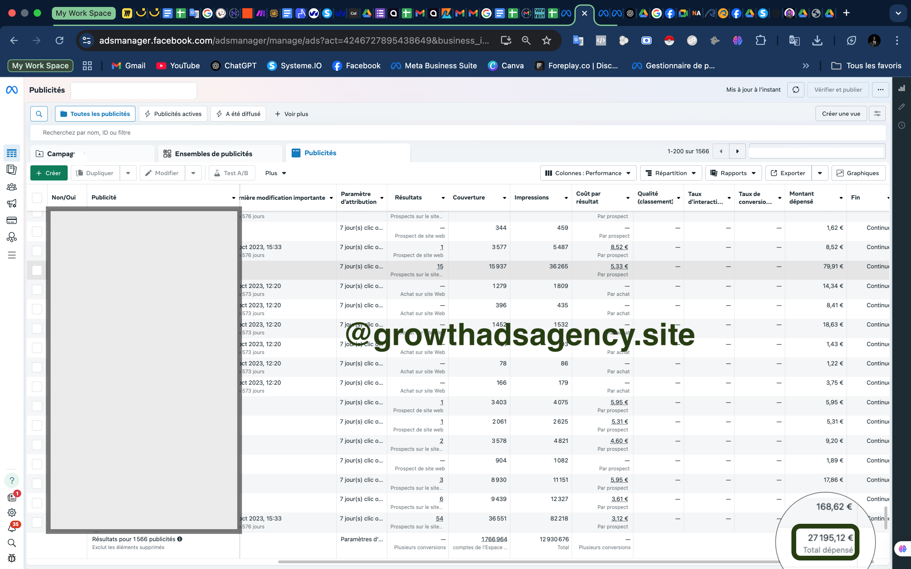Click the Vérifier et publier button
Viewport: 911px width, 569px height.
click(x=838, y=89)
